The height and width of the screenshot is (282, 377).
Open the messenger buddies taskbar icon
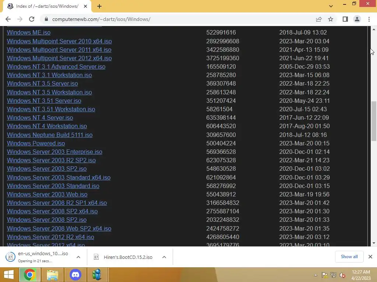click(x=97, y=275)
